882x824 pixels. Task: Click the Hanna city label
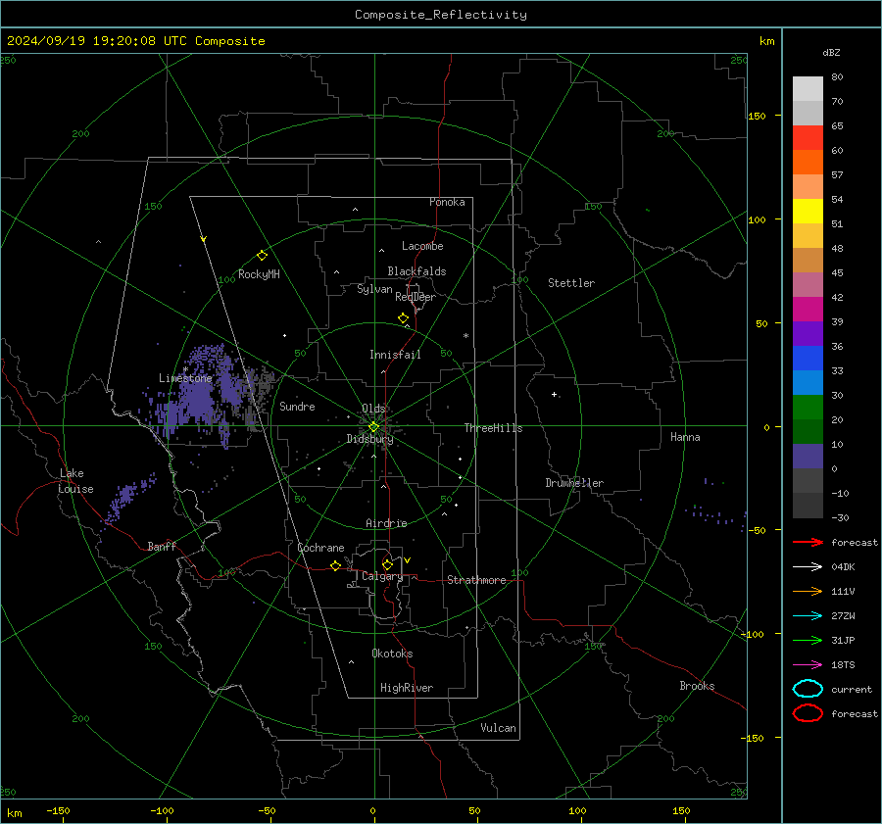coord(685,437)
